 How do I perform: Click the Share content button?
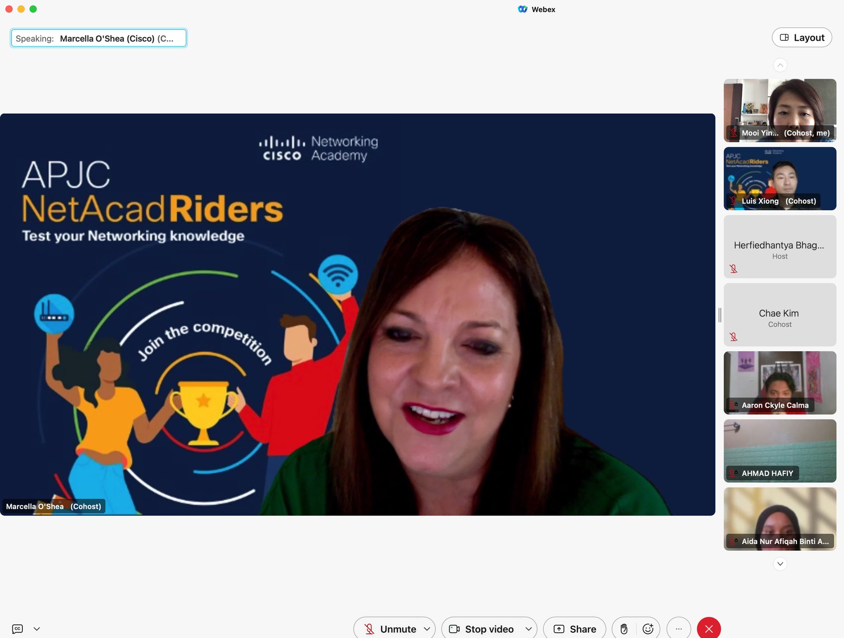[574, 629]
